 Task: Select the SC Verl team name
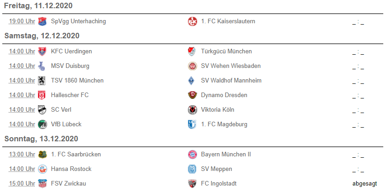[61, 109]
